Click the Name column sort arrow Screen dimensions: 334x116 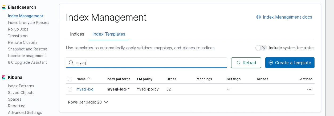[89, 79]
